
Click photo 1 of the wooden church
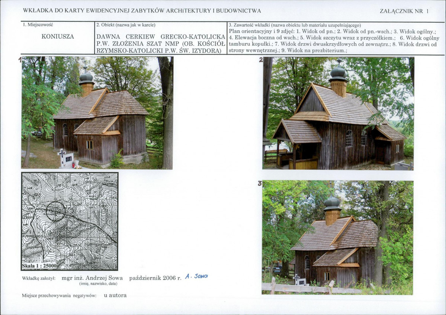tap(97, 113)
